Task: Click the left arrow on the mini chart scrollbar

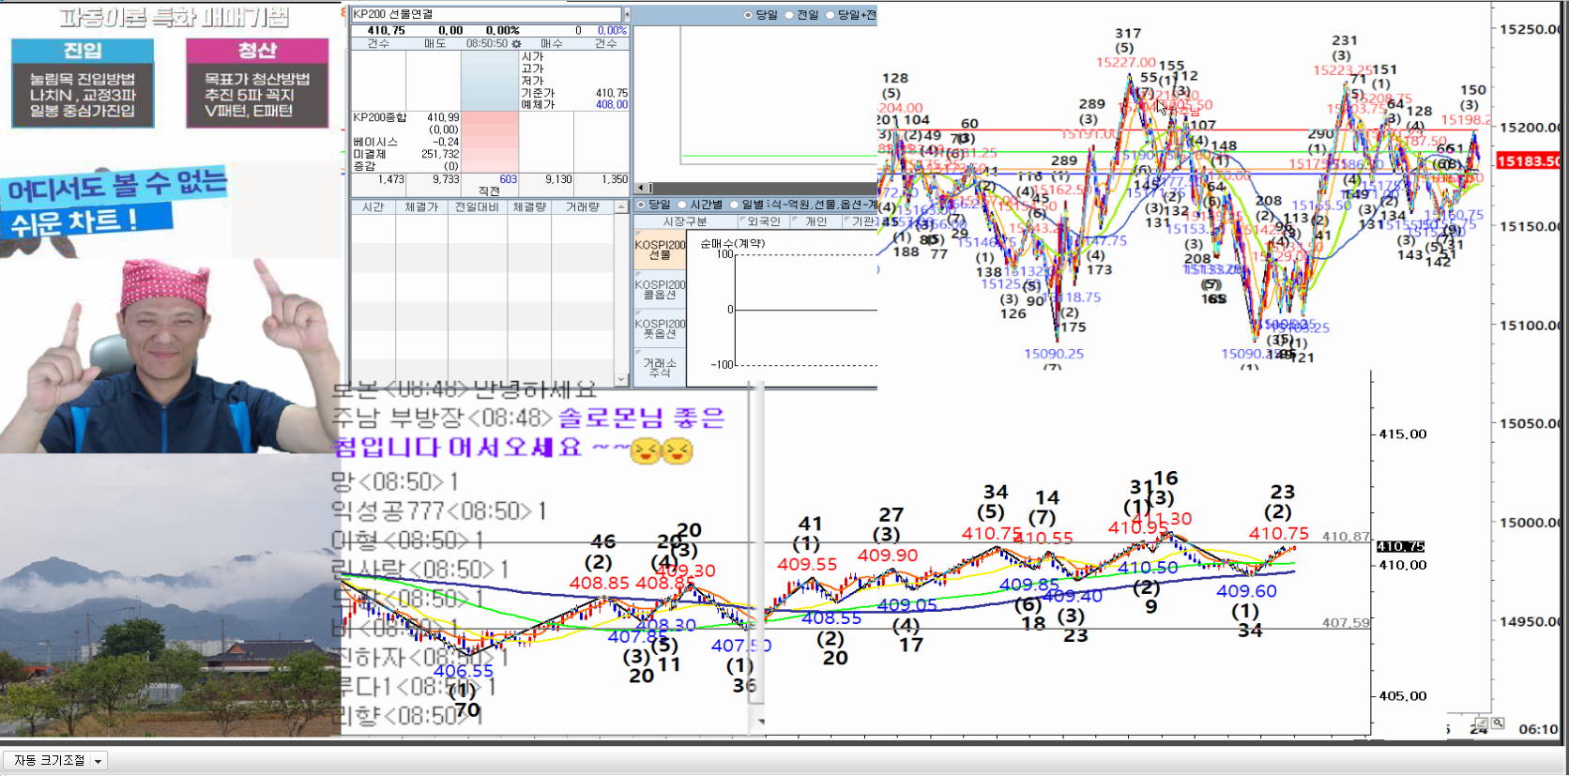Action: click(x=640, y=189)
